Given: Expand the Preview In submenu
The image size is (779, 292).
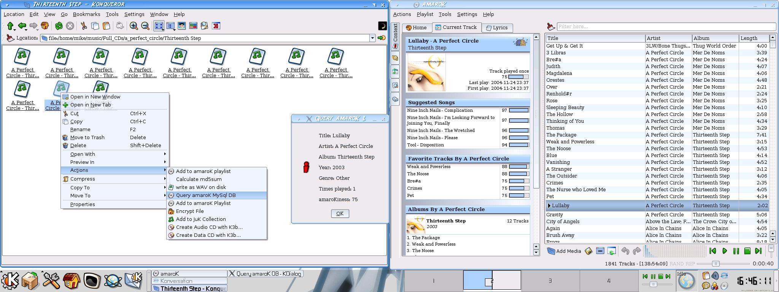Looking at the screenshot, I should pyautogui.click(x=114, y=162).
